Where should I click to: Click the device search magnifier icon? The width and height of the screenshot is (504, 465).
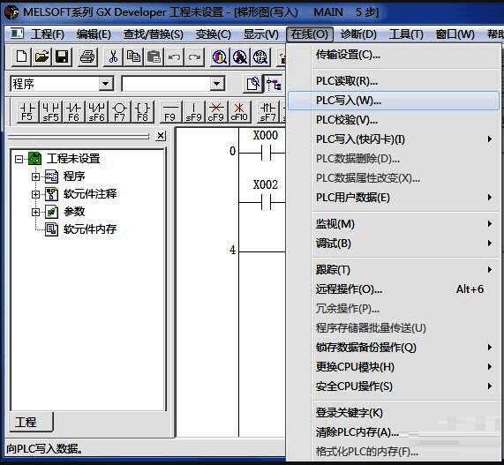click(x=220, y=56)
